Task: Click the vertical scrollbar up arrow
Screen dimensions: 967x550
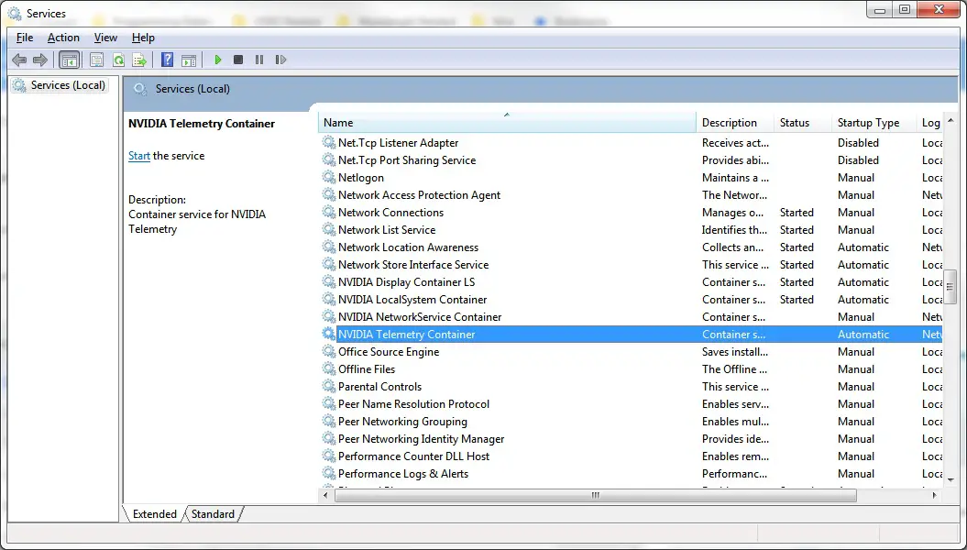Action: tap(951, 120)
